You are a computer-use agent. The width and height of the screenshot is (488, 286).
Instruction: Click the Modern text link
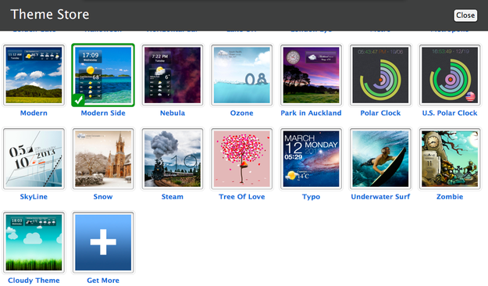point(34,113)
